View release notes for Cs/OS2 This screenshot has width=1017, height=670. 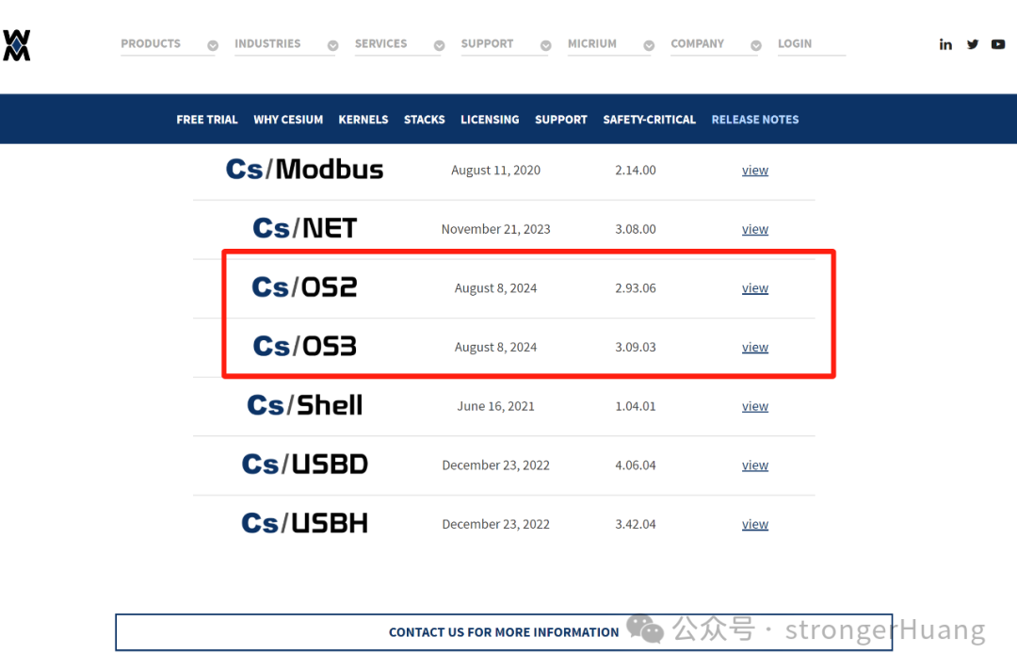pos(755,287)
